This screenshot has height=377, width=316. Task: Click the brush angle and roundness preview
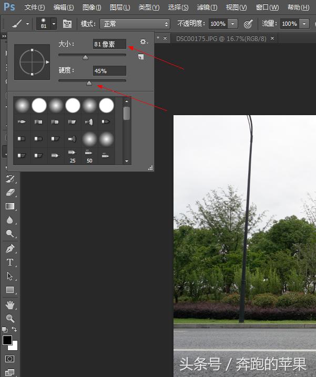tap(32, 62)
